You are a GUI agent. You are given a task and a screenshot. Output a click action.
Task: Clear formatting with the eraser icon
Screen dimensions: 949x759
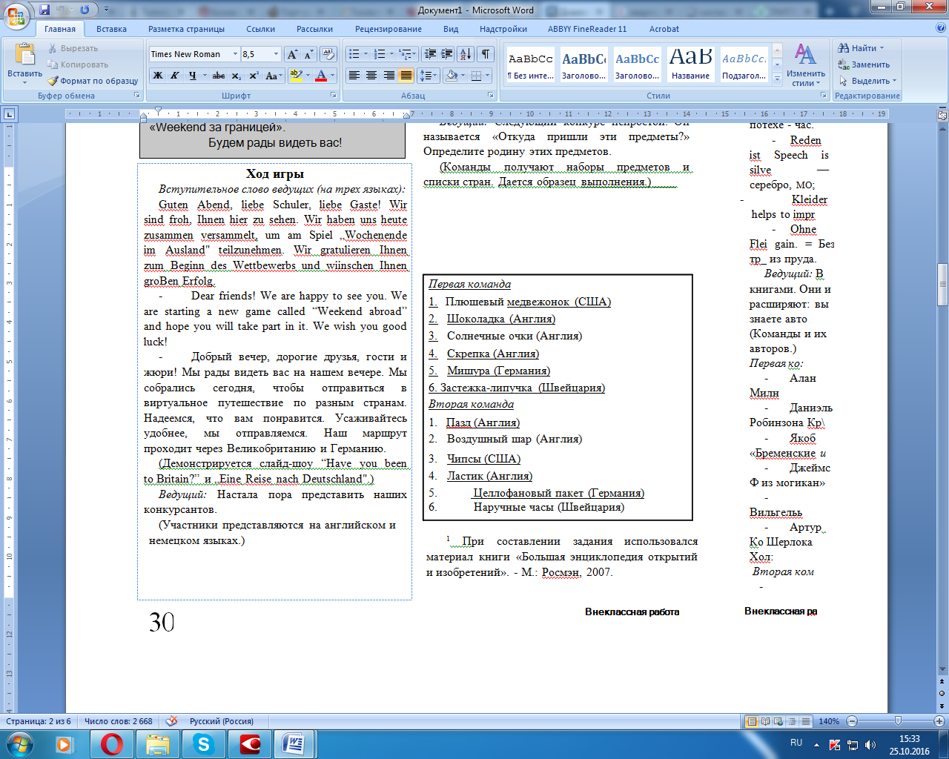(x=328, y=54)
